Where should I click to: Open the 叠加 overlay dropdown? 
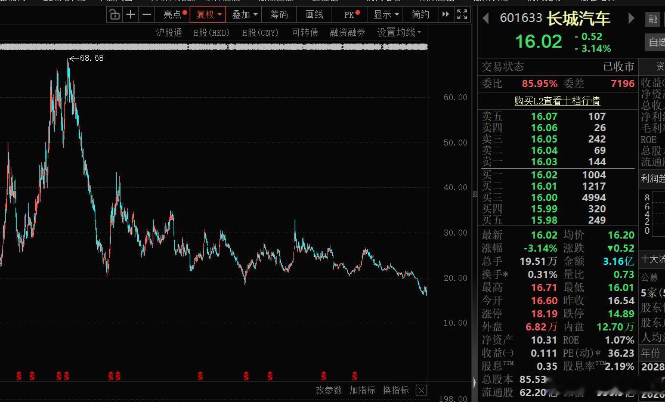pyautogui.click(x=245, y=14)
